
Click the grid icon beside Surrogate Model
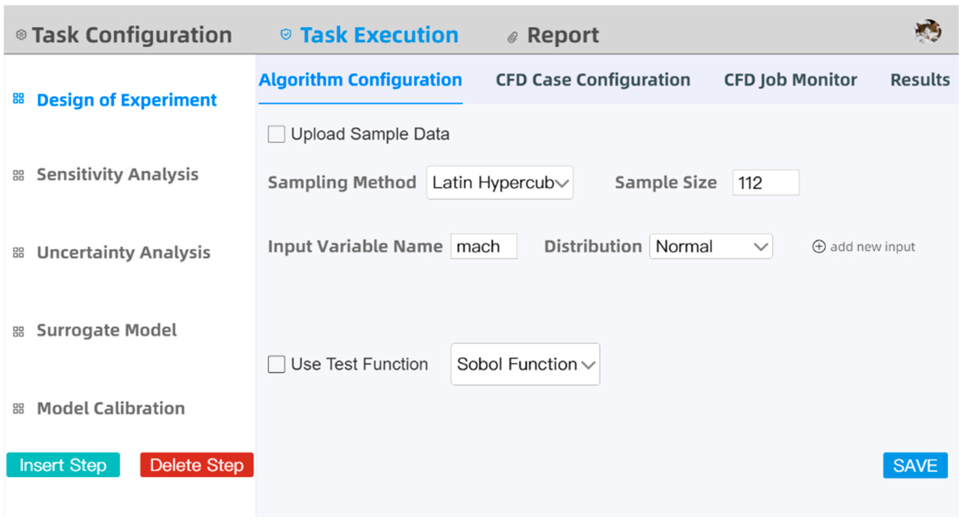coord(18,331)
